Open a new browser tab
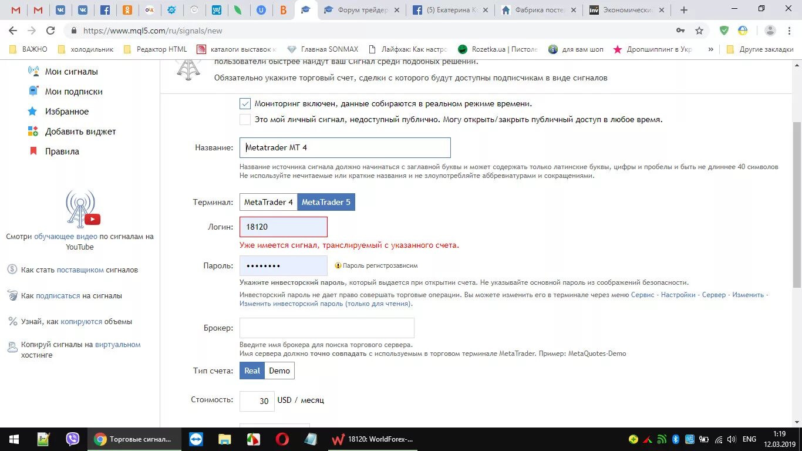 coord(683,10)
